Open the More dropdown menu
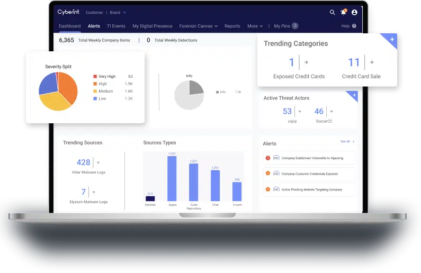The image size is (421, 273). [255, 26]
